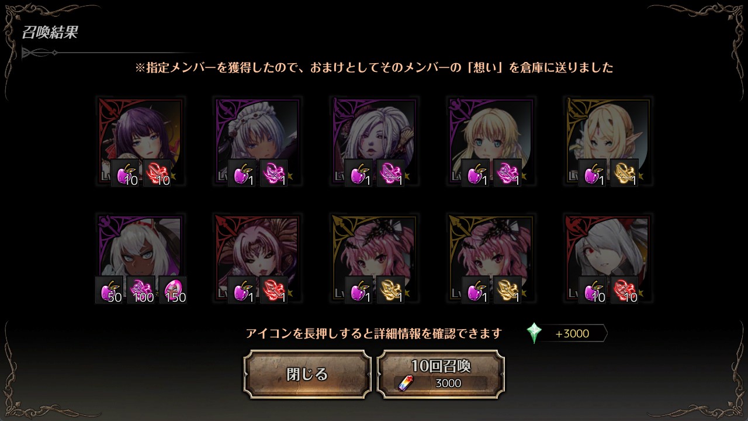748x421 pixels.
Task: Click the 召喚結果 header title
Action: coord(50,32)
